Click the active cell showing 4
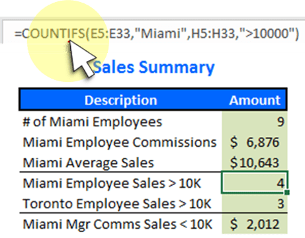Screen dimensions: 305x238 pyautogui.click(x=255, y=182)
